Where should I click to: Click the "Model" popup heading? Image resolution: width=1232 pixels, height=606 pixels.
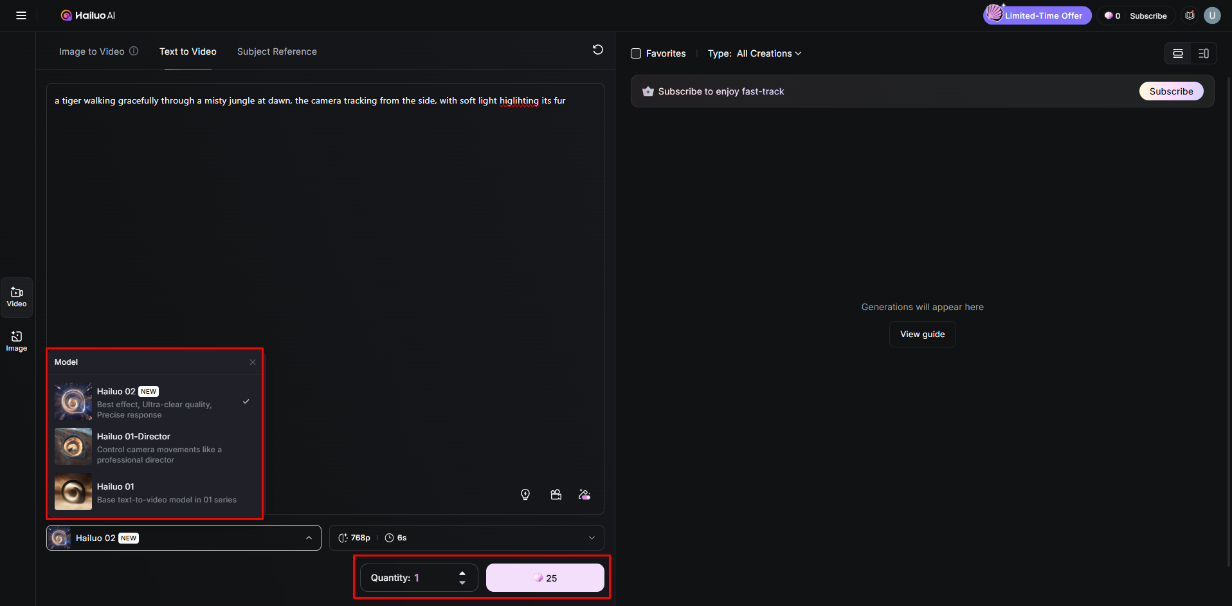66,362
